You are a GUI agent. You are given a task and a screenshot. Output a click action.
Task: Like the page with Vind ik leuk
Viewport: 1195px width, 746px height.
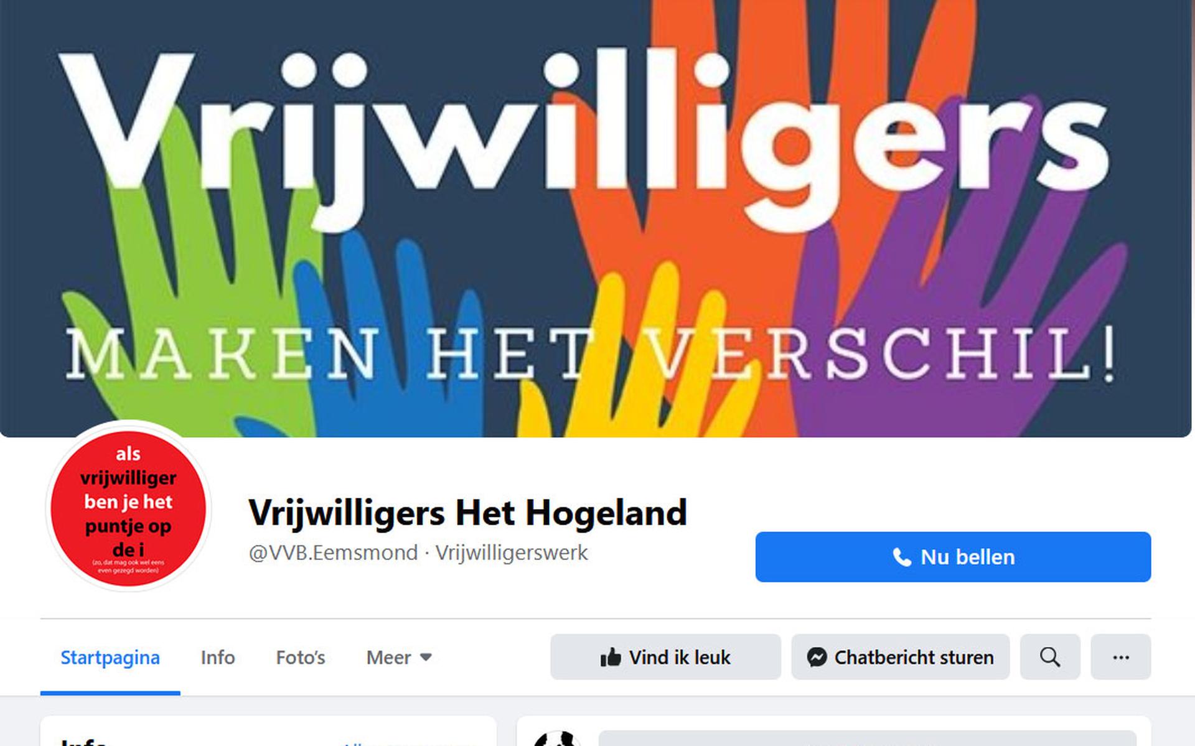pyautogui.click(x=665, y=657)
